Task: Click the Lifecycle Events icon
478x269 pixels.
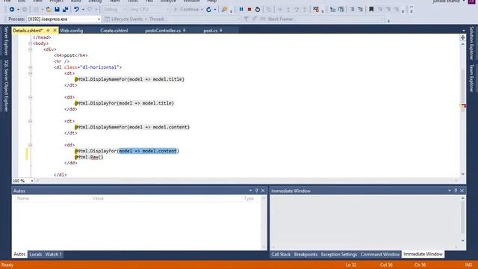Action: click(x=107, y=19)
